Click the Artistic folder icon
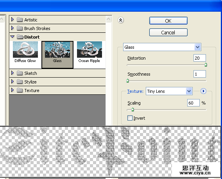The image size is (222, 179). tap(20, 19)
